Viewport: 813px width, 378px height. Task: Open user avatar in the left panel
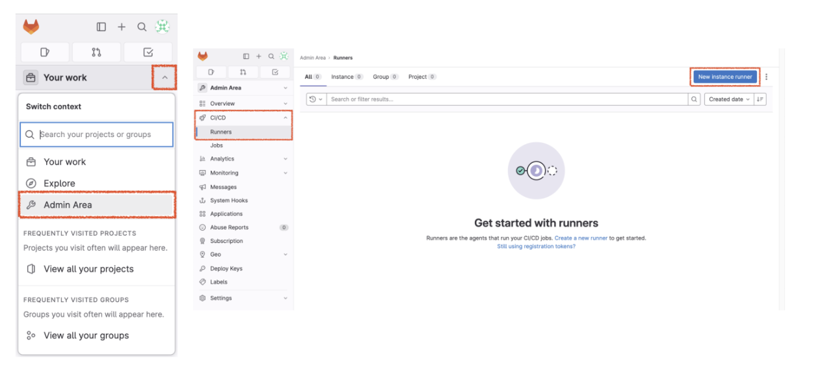coord(162,27)
